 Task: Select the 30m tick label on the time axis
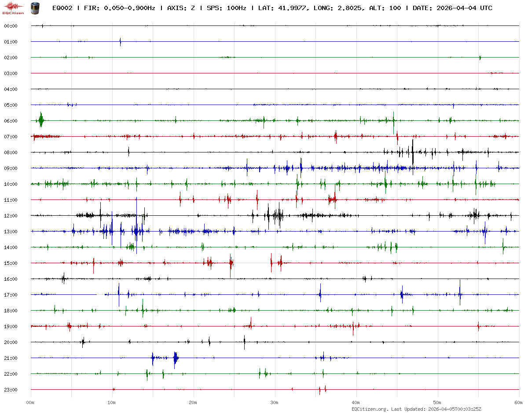(x=275, y=402)
